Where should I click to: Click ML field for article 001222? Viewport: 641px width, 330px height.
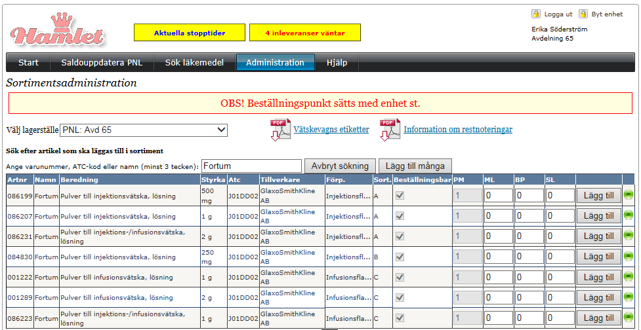[x=499, y=277]
